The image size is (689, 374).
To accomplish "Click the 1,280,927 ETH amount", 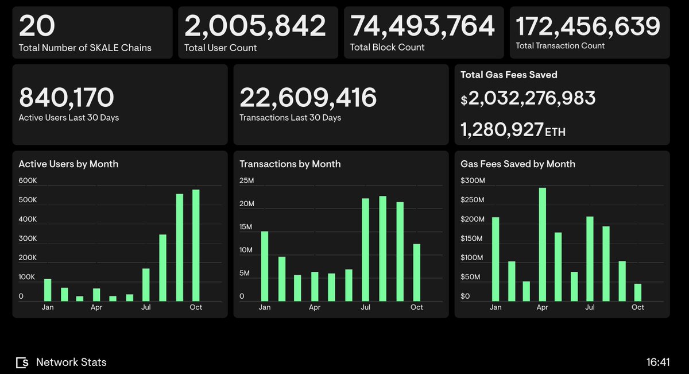I will point(513,130).
